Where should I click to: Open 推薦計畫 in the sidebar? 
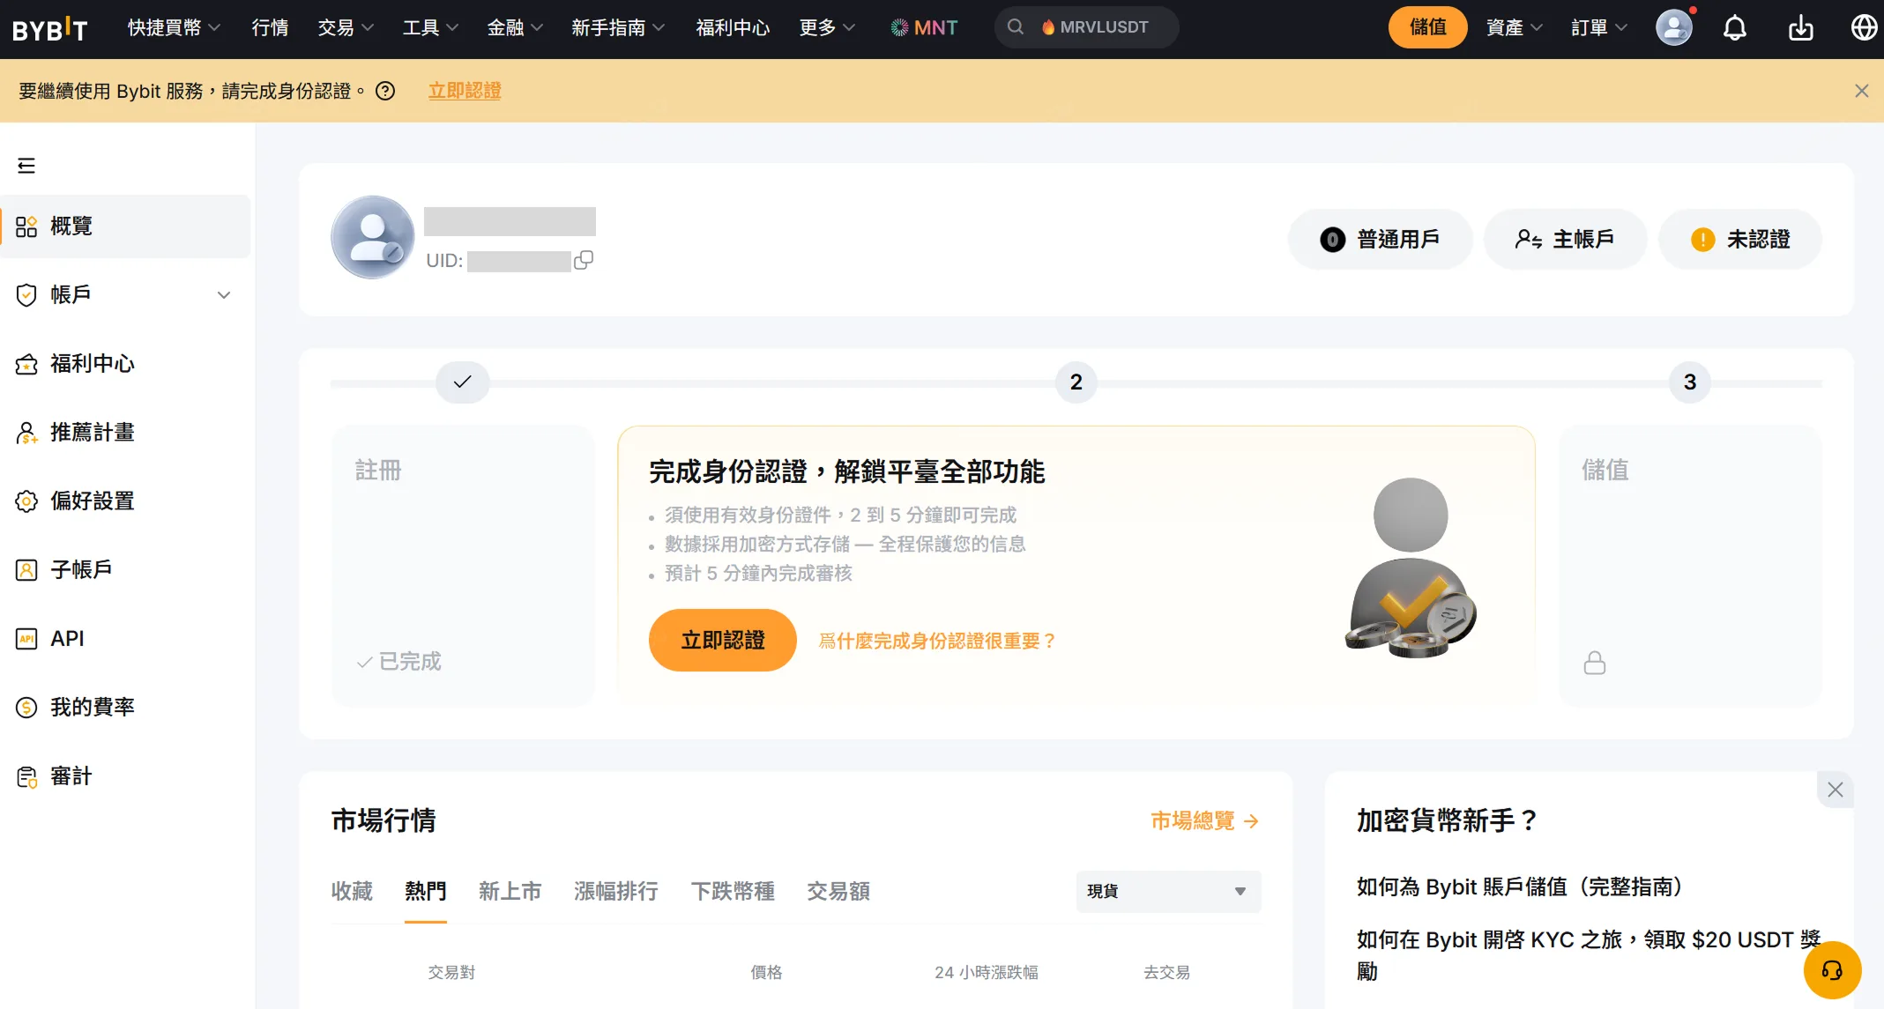click(126, 433)
